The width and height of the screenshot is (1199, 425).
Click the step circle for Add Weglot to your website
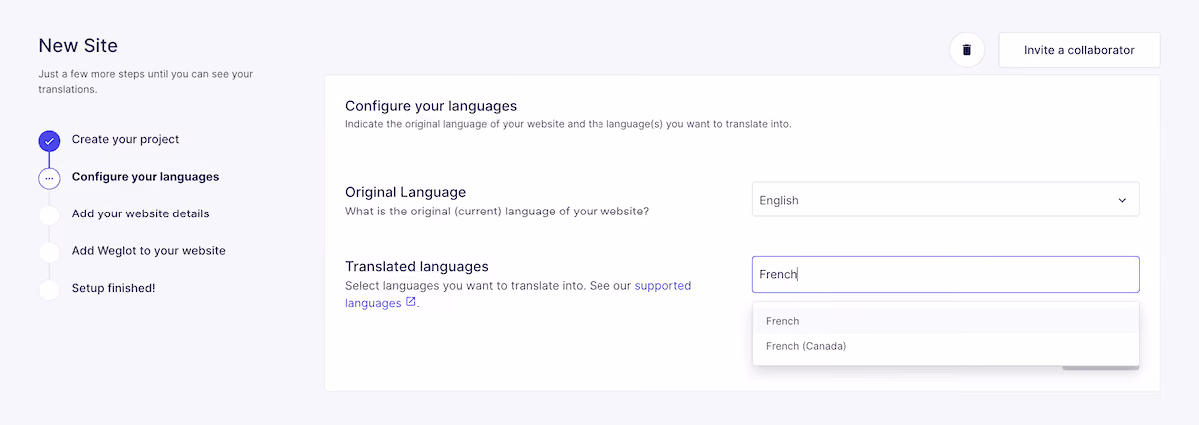pos(49,251)
